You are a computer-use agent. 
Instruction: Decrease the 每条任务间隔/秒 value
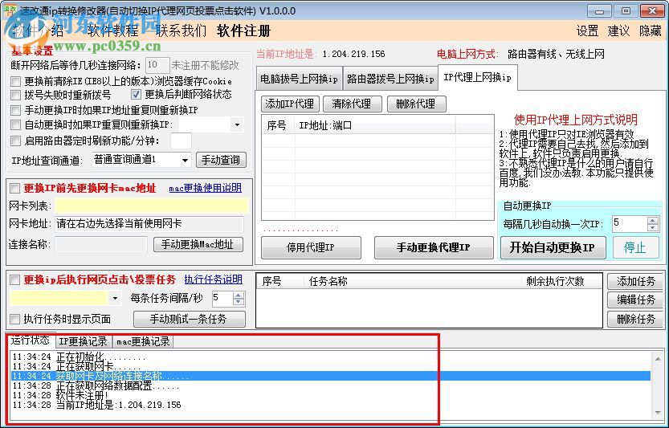[239, 302]
